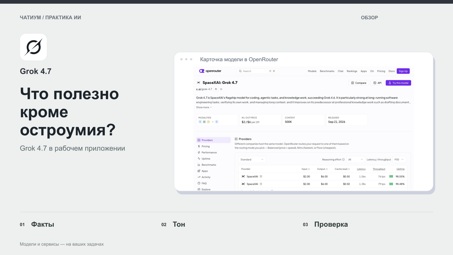Click the green image modality icon
The width and height of the screenshot is (453, 255).
(204, 122)
